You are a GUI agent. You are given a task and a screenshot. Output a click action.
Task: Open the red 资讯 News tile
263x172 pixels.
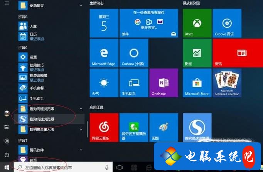238,53
